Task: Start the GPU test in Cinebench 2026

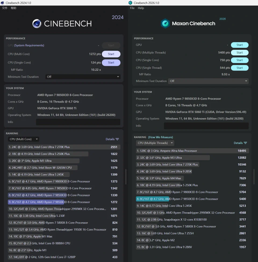Action: 240,45
